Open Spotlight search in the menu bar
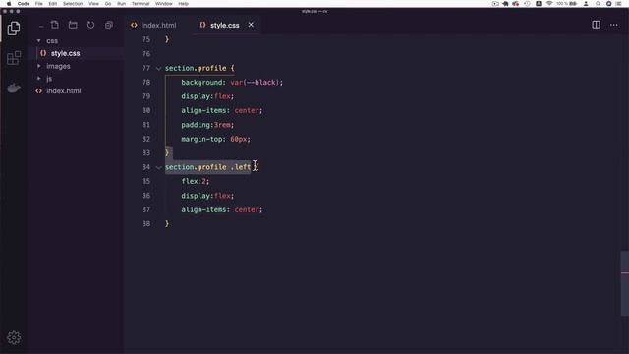The width and height of the screenshot is (629, 354). (599, 4)
